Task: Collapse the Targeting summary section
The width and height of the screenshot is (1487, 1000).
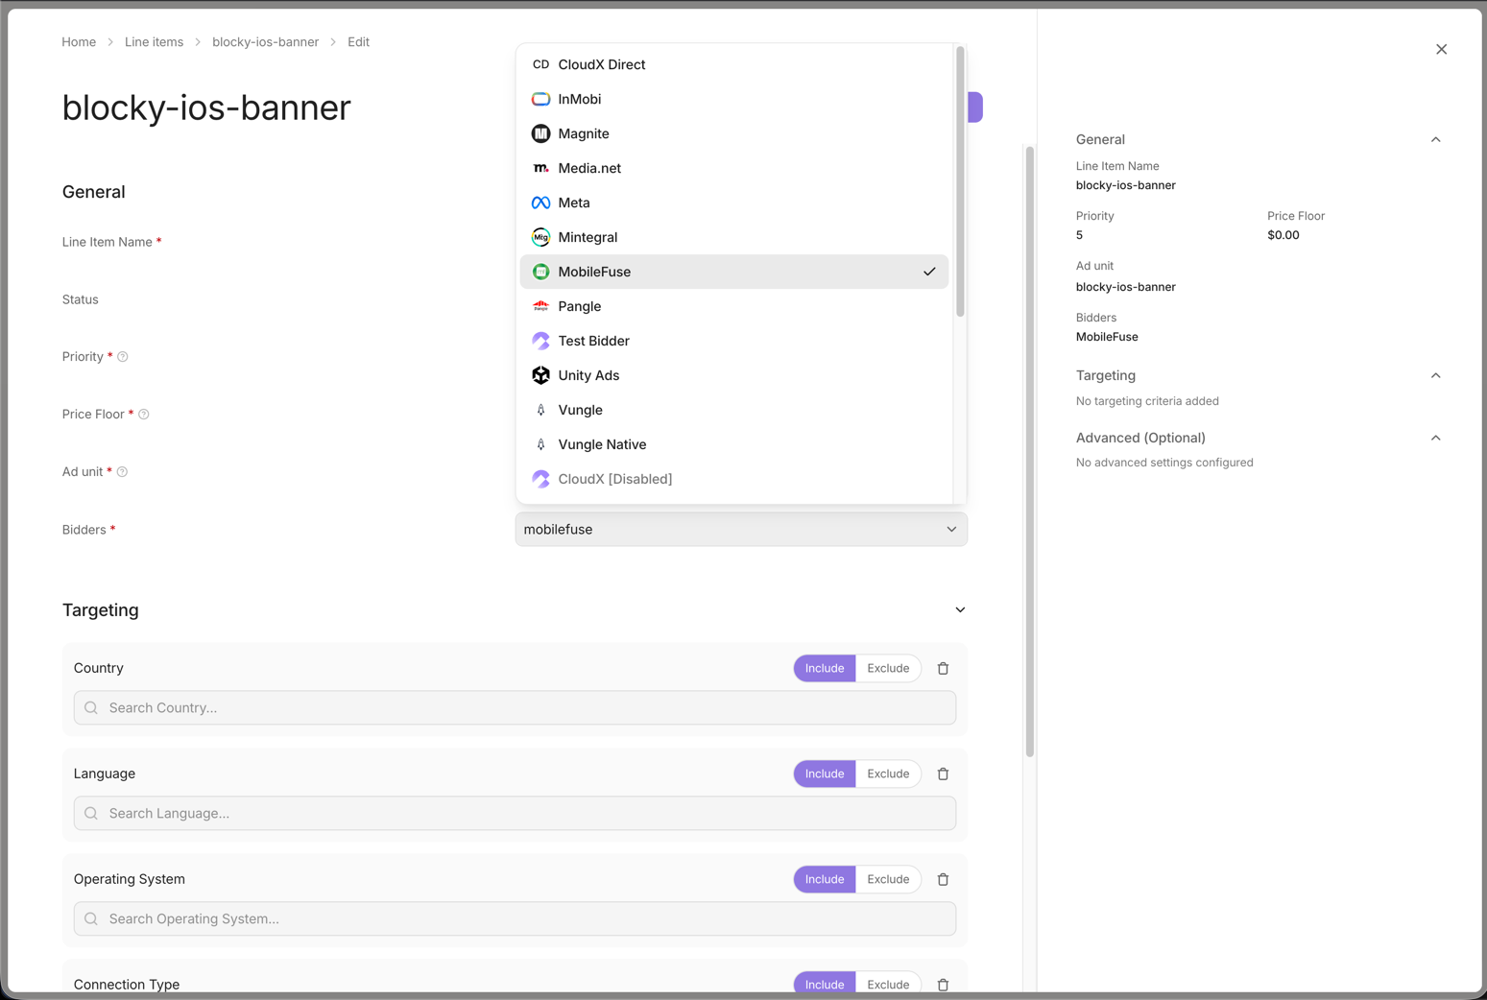Action: coord(1435,376)
